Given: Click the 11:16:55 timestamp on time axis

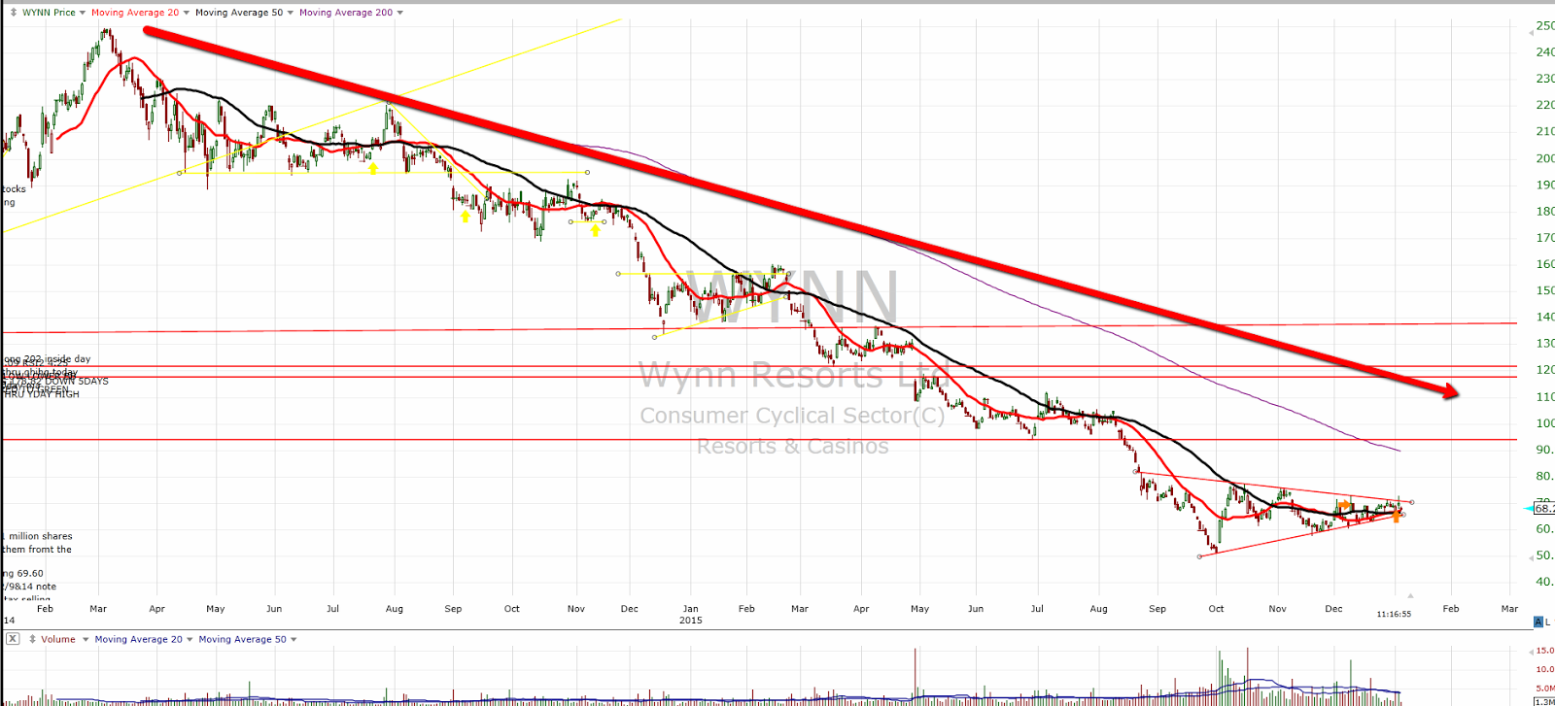Looking at the screenshot, I should tap(1394, 614).
